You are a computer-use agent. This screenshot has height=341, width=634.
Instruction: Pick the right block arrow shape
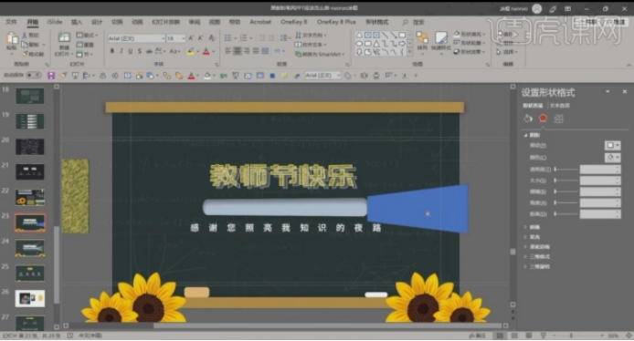point(402,44)
